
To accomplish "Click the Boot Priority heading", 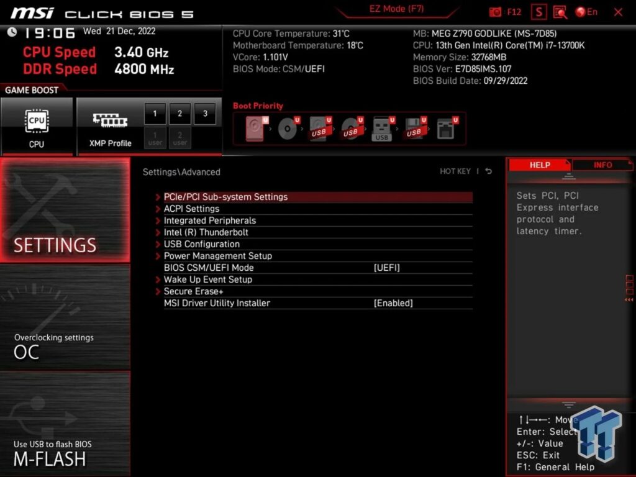I will [x=258, y=106].
